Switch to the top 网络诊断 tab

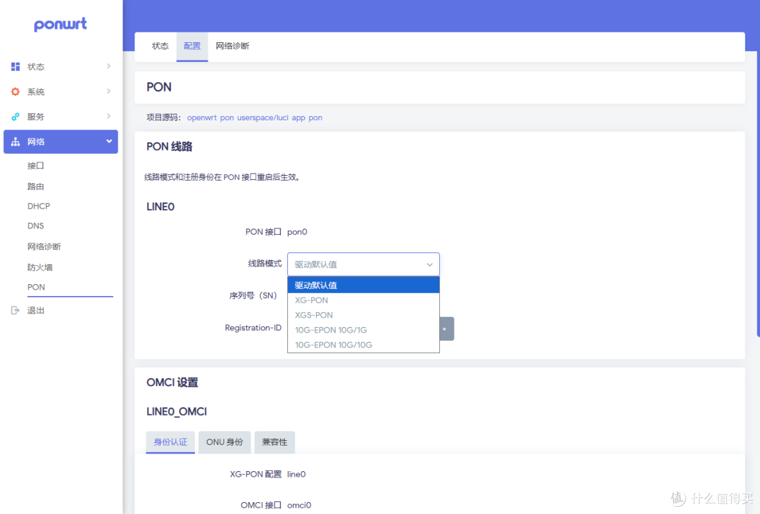pyautogui.click(x=232, y=46)
